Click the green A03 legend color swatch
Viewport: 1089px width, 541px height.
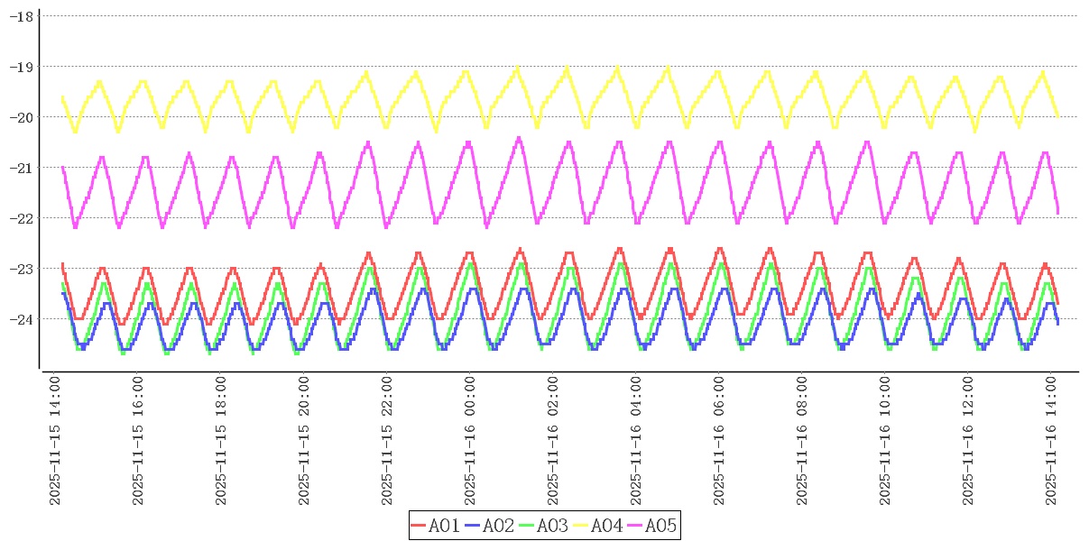(527, 526)
